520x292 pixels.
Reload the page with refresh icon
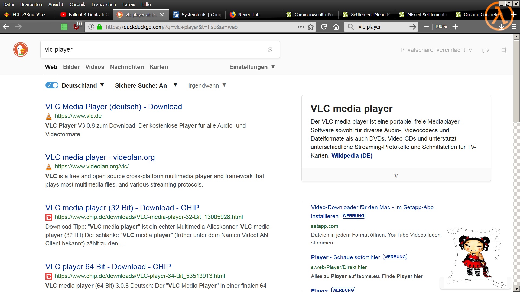coord(324,27)
